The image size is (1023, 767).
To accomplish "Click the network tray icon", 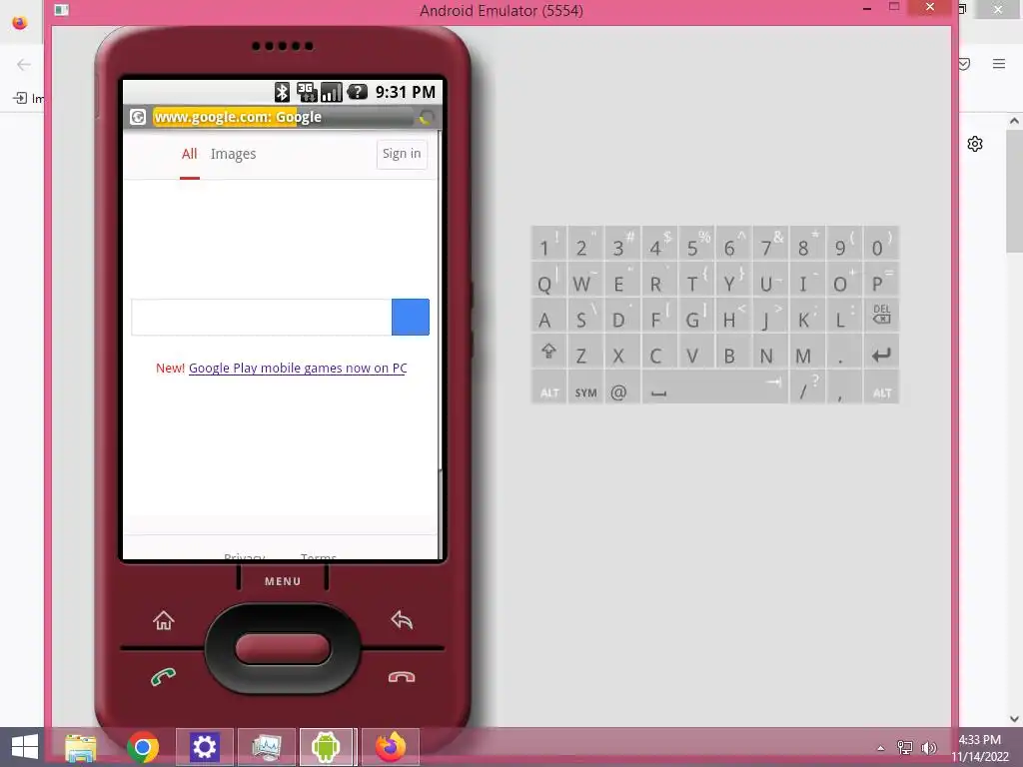I will pos(905,747).
